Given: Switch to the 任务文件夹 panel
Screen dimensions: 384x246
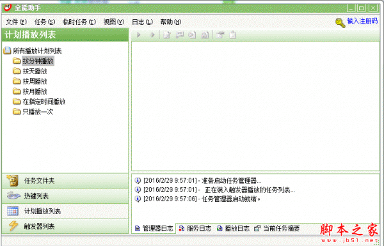Looking at the screenshot, I should 65,181.
